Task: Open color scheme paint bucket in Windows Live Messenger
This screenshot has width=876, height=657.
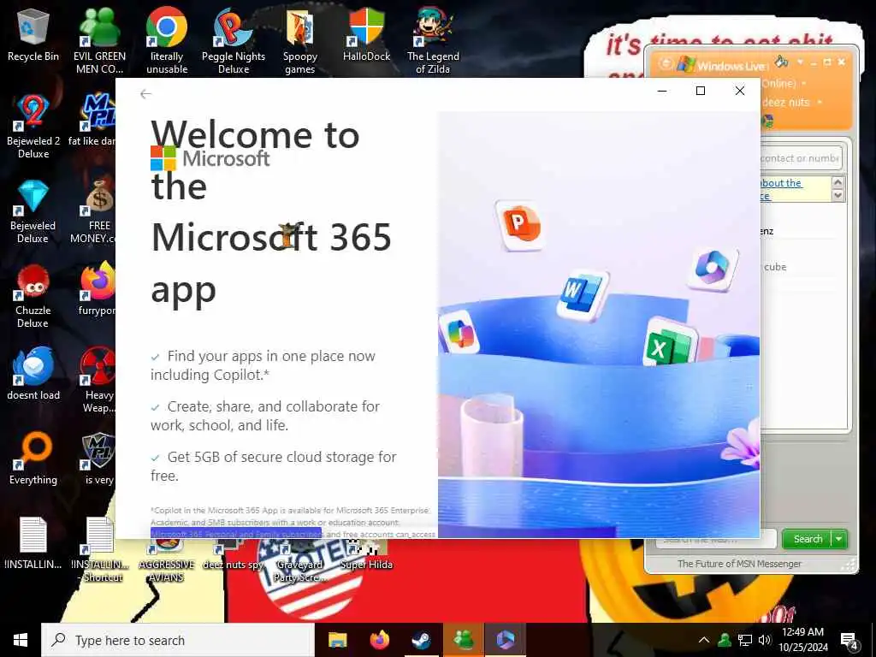Action: click(782, 62)
